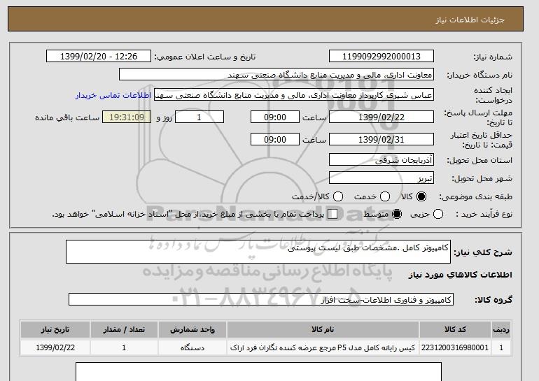Click the price validity date 1399/02/31 field
The width and height of the screenshot is (539, 381).
point(381,139)
